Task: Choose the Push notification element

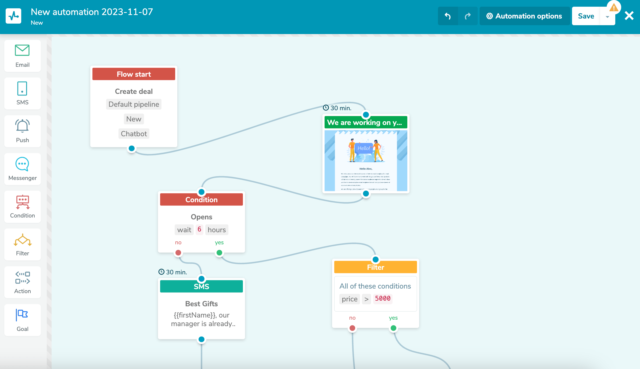Action: coord(22,131)
